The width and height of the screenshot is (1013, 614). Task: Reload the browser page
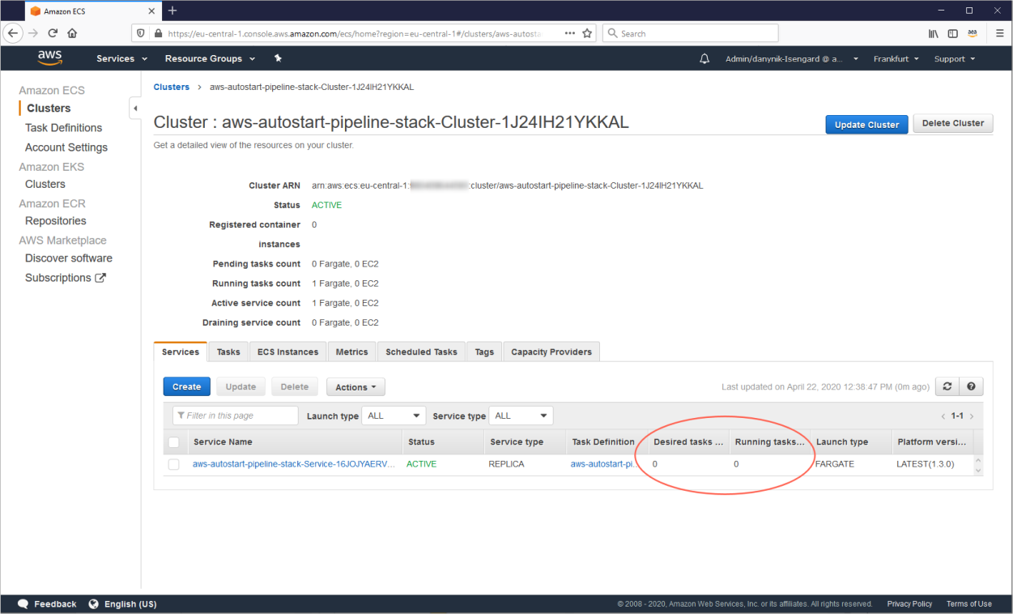pyautogui.click(x=53, y=33)
